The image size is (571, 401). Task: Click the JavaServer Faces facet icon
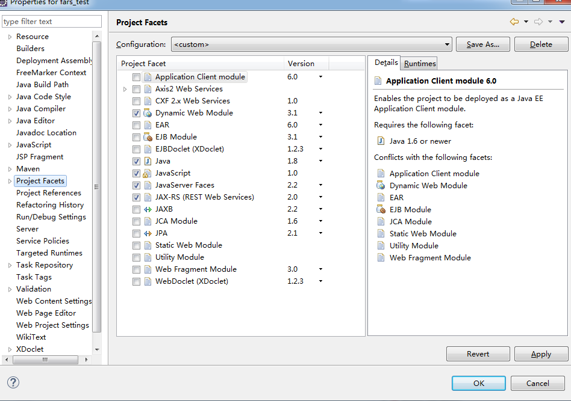click(x=148, y=185)
